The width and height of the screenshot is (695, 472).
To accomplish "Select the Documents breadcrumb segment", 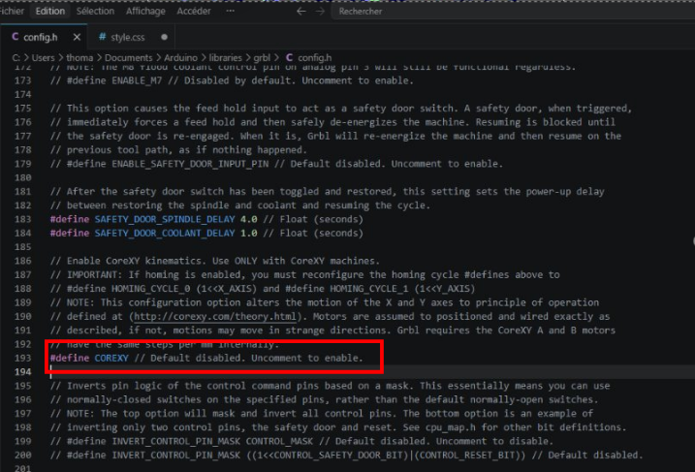I will [x=129, y=57].
